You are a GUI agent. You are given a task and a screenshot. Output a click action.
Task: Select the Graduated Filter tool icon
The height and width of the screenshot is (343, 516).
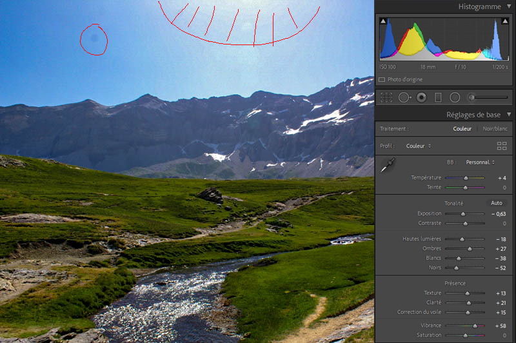438,97
